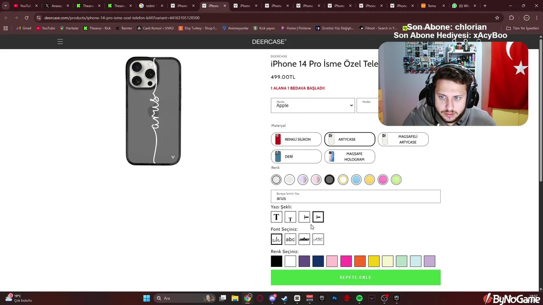Reload the page in Chrome
Screen dimensions: 543x305
[x=26, y=18]
